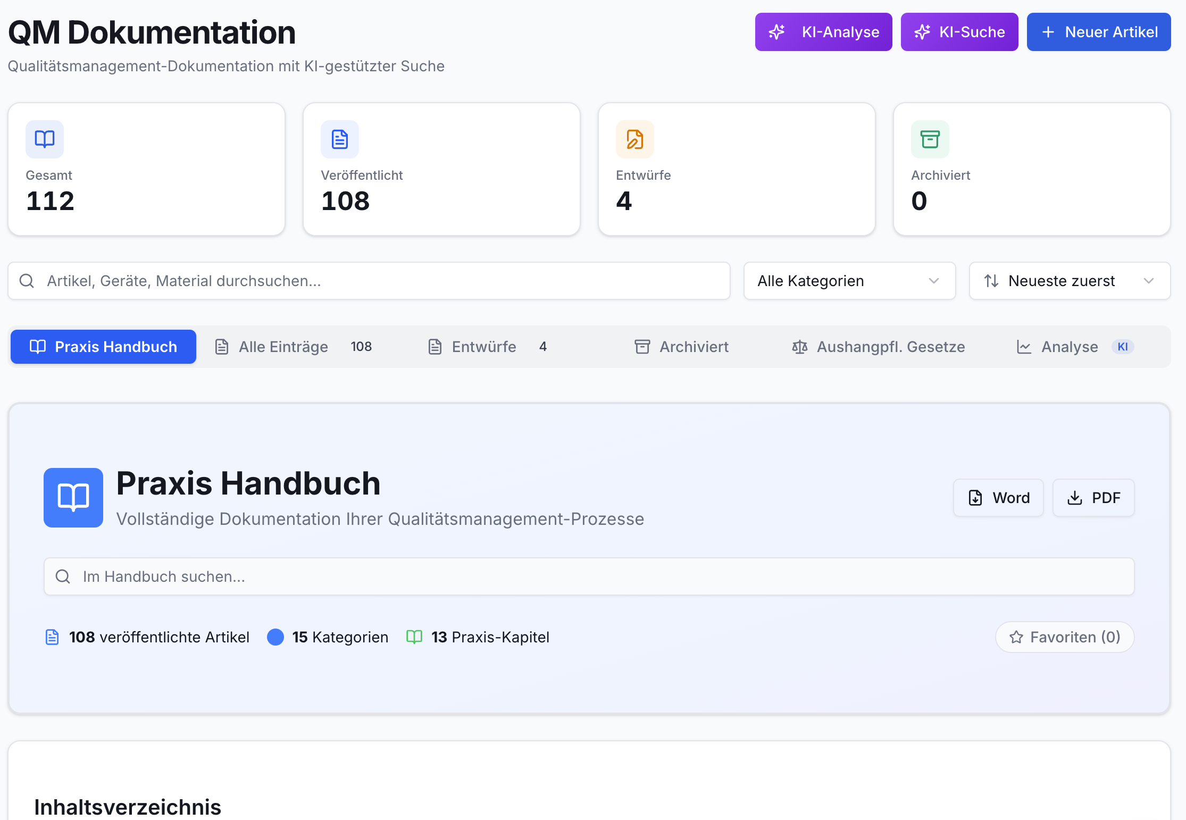Launch the KI-Suche
Screen dimensions: 1186x820
tap(959, 32)
